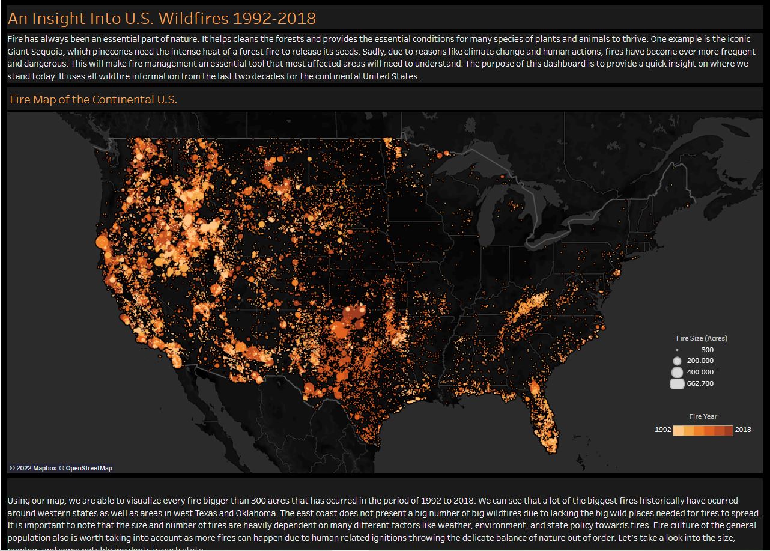Click the middle orange swatch of Fire Year legend
The width and height of the screenshot is (770, 551).
703,430
